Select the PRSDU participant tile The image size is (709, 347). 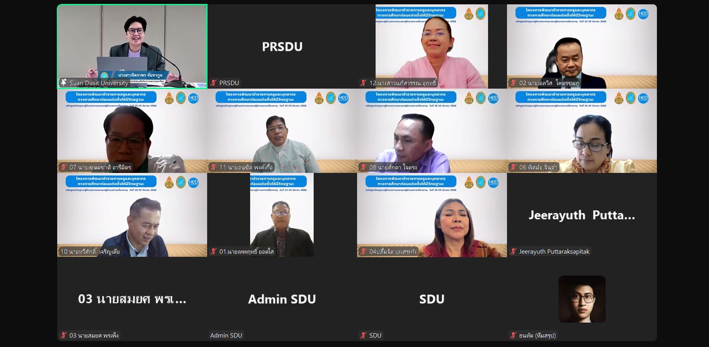[x=282, y=46]
